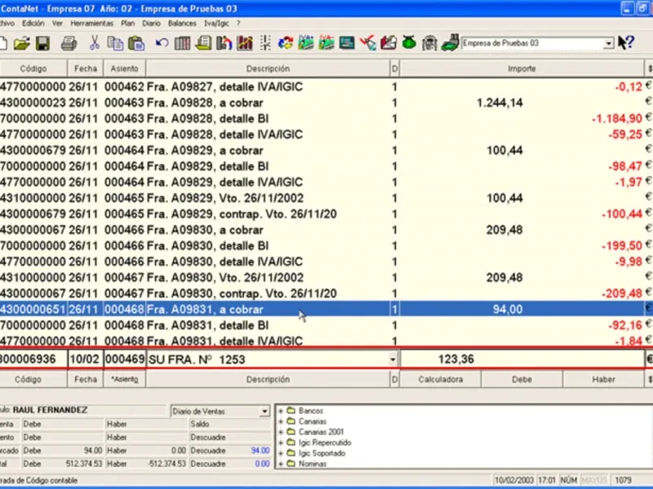Open the description field dropdown arrow
This screenshot has width=653, height=489.
(393, 359)
